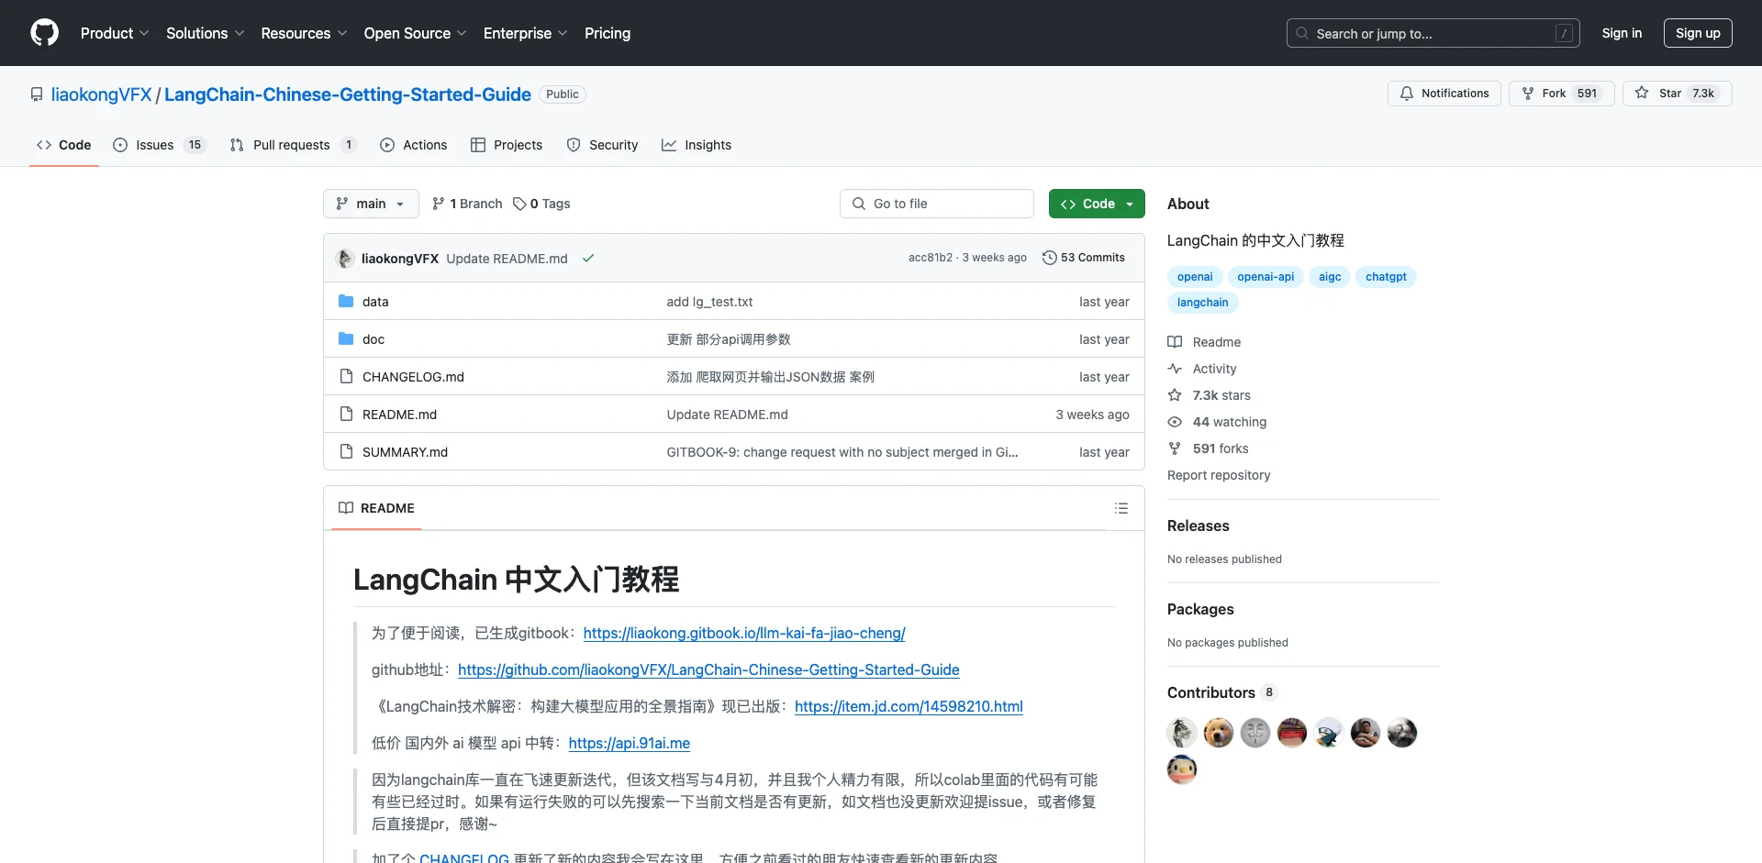Click the Fork icon button
This screenshot has width=1762, height=863.
1528,94
